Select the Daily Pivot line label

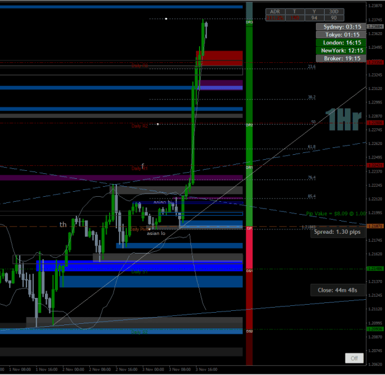pos(139,229)
